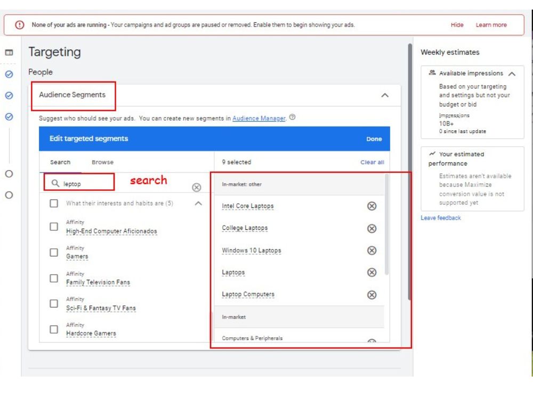Remove Intel Core Laptops segment
Viewport: 533px width, 399px height.
[372, 206]
